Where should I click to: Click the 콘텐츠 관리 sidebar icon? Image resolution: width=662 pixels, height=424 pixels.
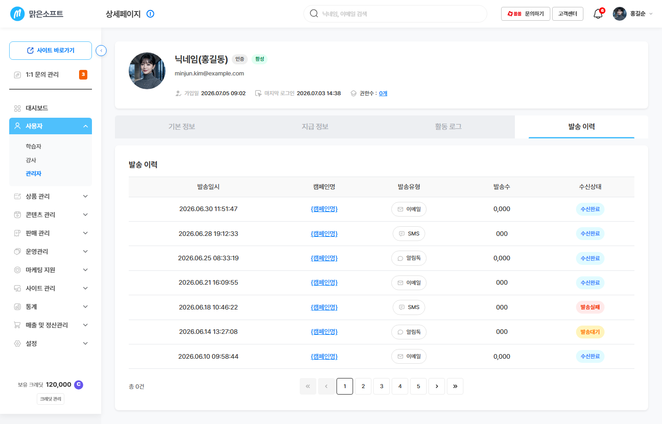(x=17, y=215)
